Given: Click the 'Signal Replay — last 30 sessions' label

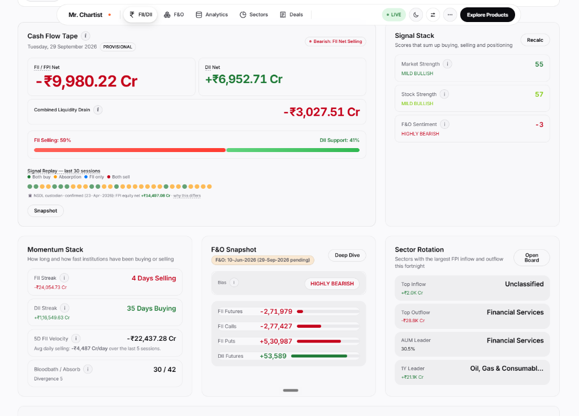Looking at the screenshot, I should click(64, 171).
